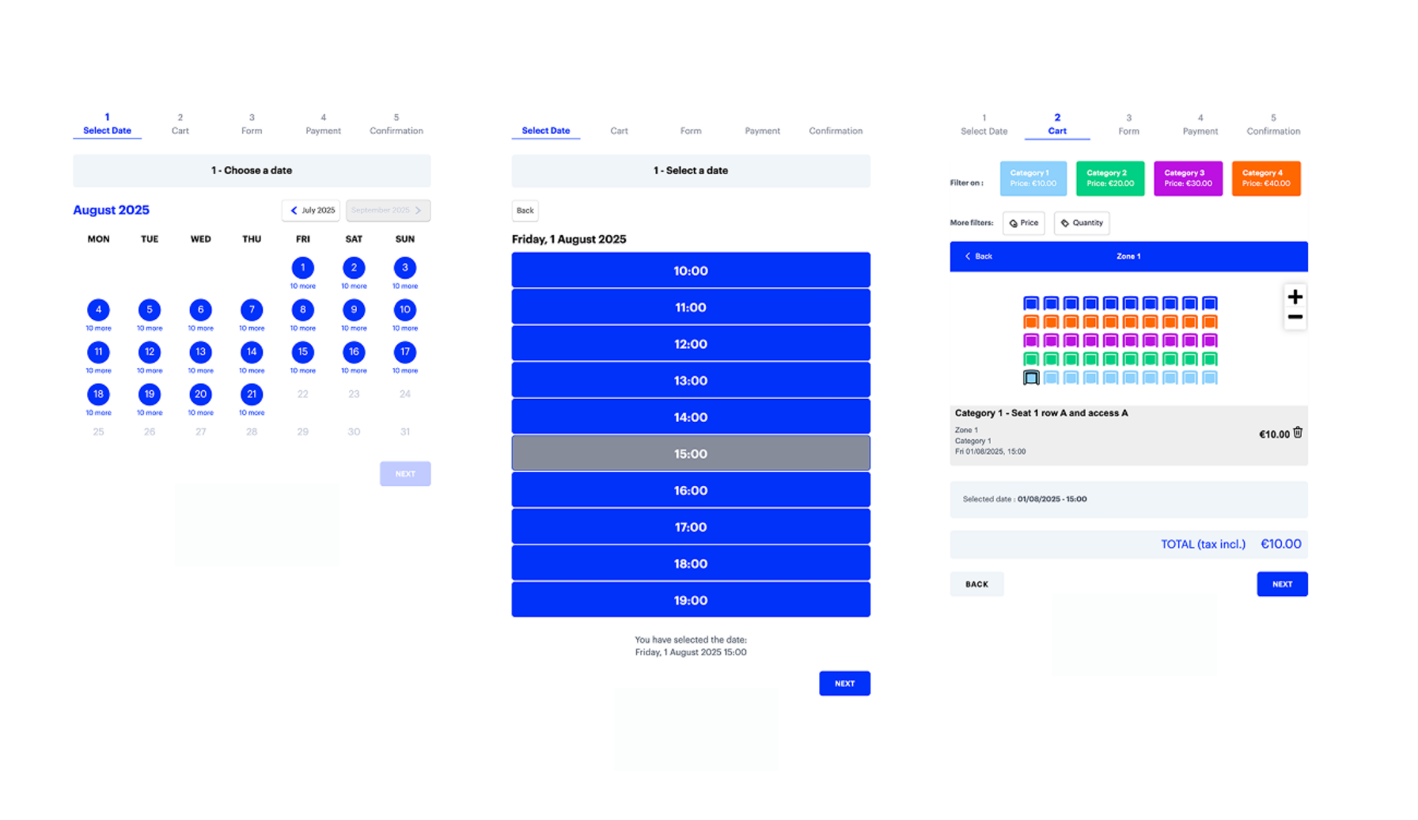Choose the 19:00 time slot
Viewport: 1418px width, 820px height.
pos(691,600)
